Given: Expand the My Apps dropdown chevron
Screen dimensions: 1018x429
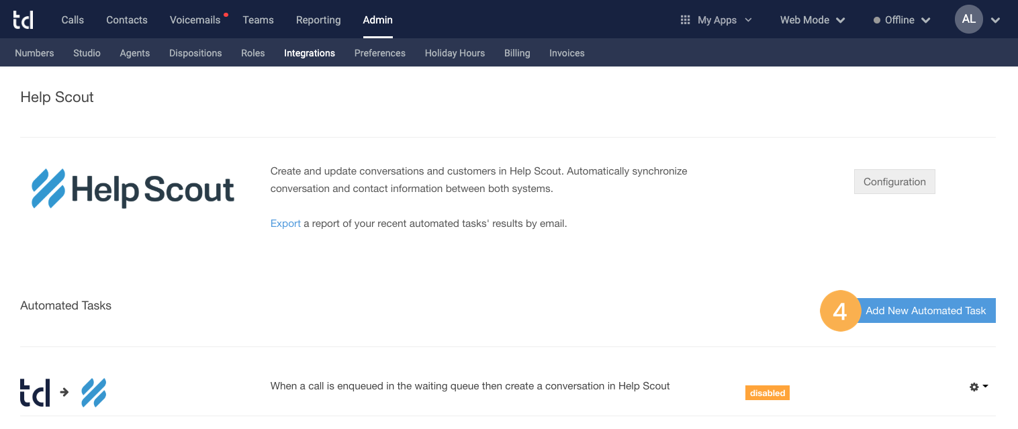Looking at the screenshot, I should point(748,20).
